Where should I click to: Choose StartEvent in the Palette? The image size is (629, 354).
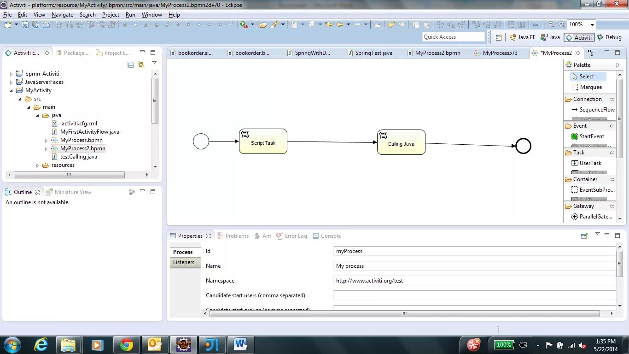coord(588,136)
